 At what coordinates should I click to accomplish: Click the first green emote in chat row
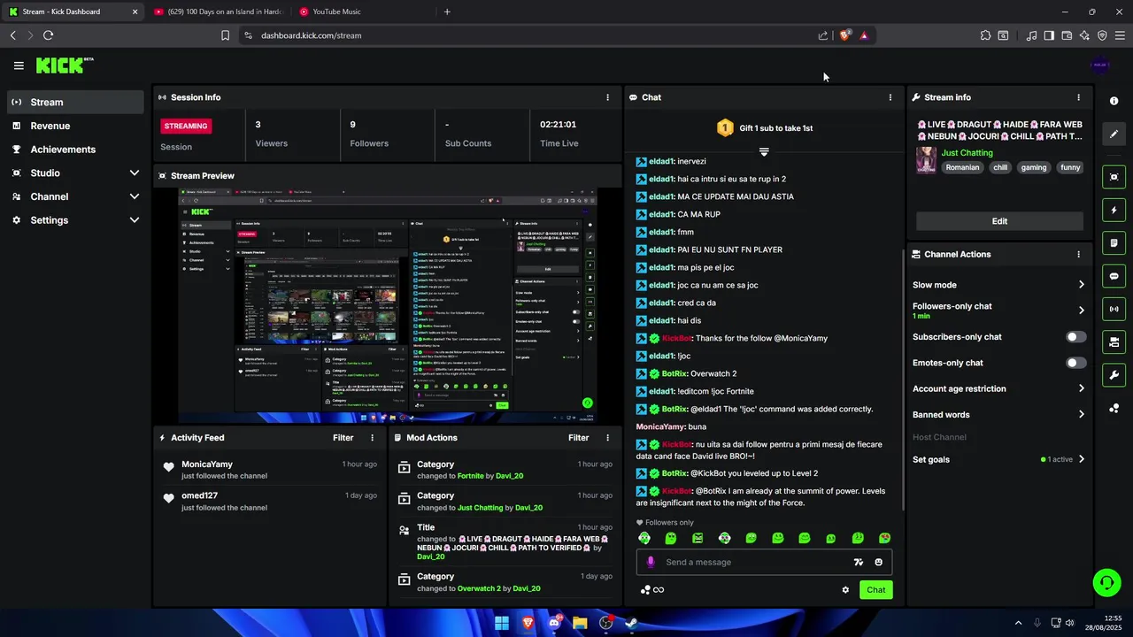click(x=644, y=538)
